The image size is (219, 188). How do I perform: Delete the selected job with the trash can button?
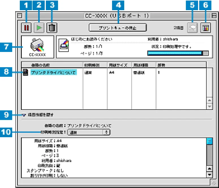click(52, 28)
